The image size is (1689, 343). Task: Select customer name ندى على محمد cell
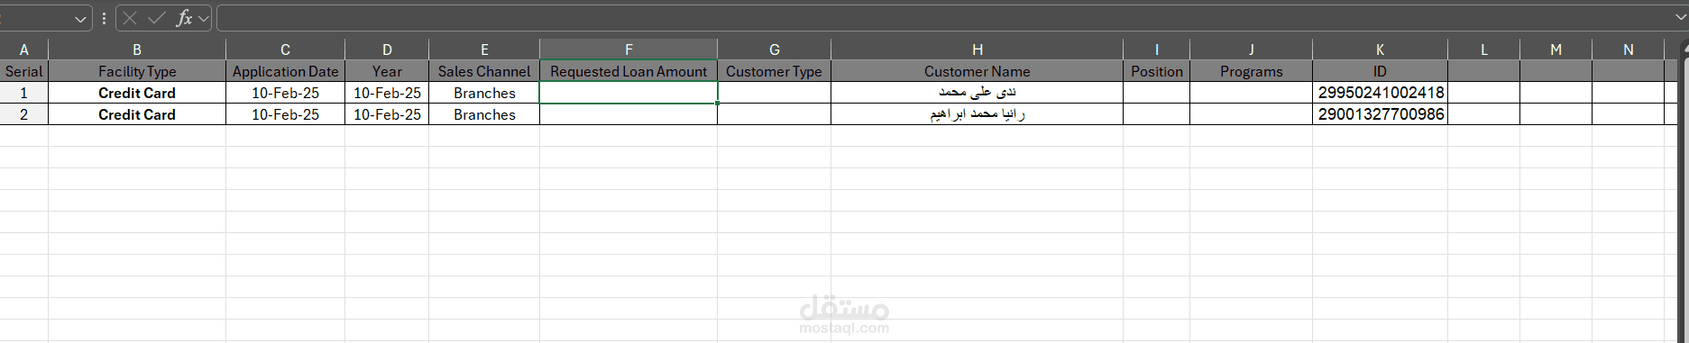click(x=978, y=93)
